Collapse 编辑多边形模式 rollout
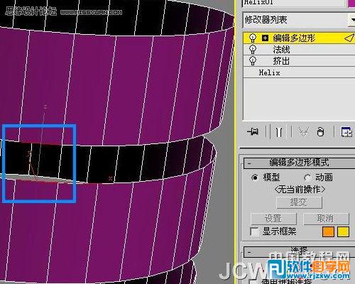Viewport: 355px width, 284px height. (299, 163)
